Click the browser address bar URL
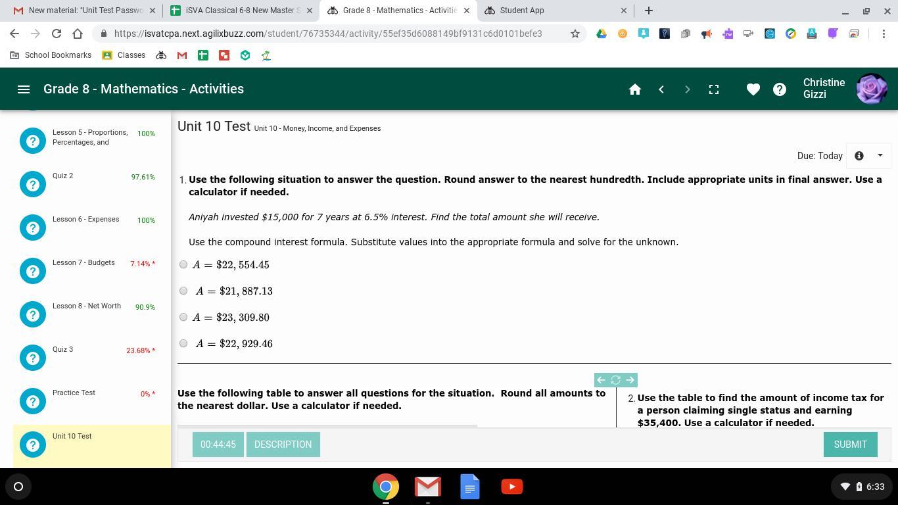This screenshot has height=505, width=898. 327,34
